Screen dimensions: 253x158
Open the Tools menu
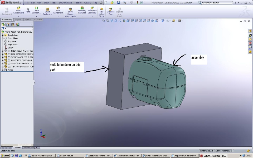coord(54,3)
